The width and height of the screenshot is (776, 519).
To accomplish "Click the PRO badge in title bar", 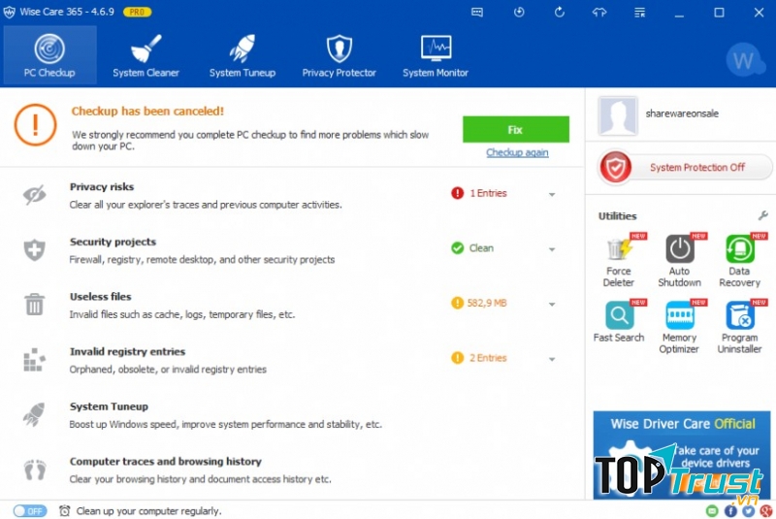I will point(137,13).
